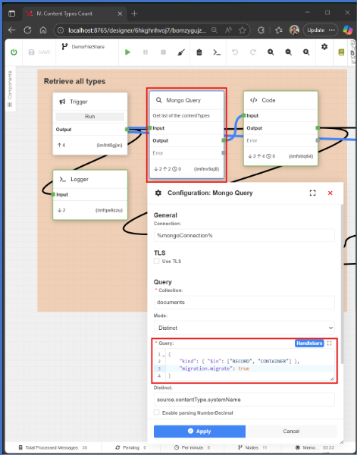Click the read aloud icon in the address bar
The width and height of the screenshot is (357, 455).
pos(228,30)
